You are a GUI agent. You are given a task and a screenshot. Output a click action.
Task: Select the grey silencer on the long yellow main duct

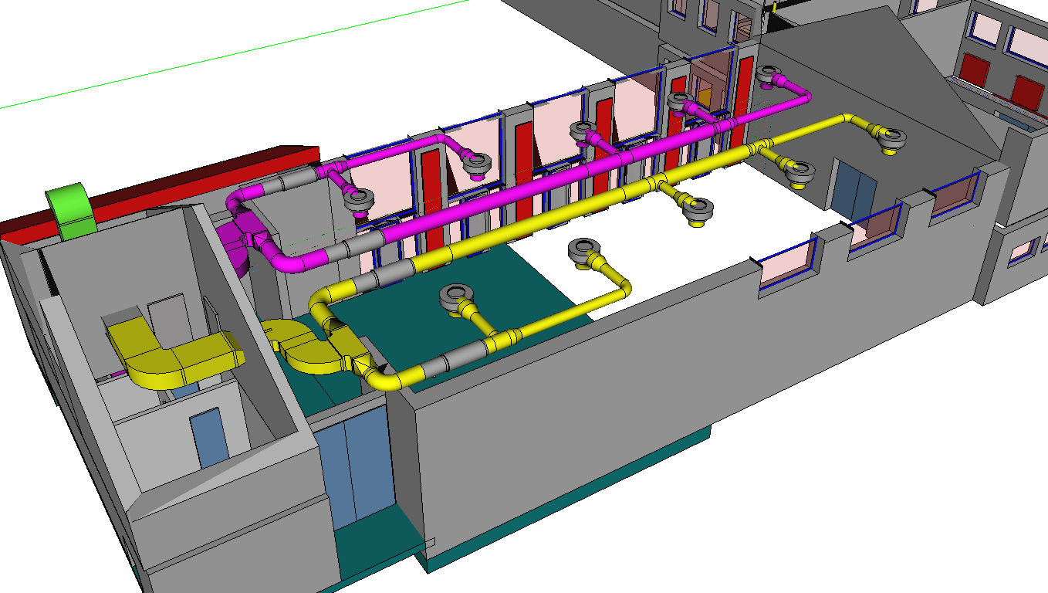tap(394, 272)
